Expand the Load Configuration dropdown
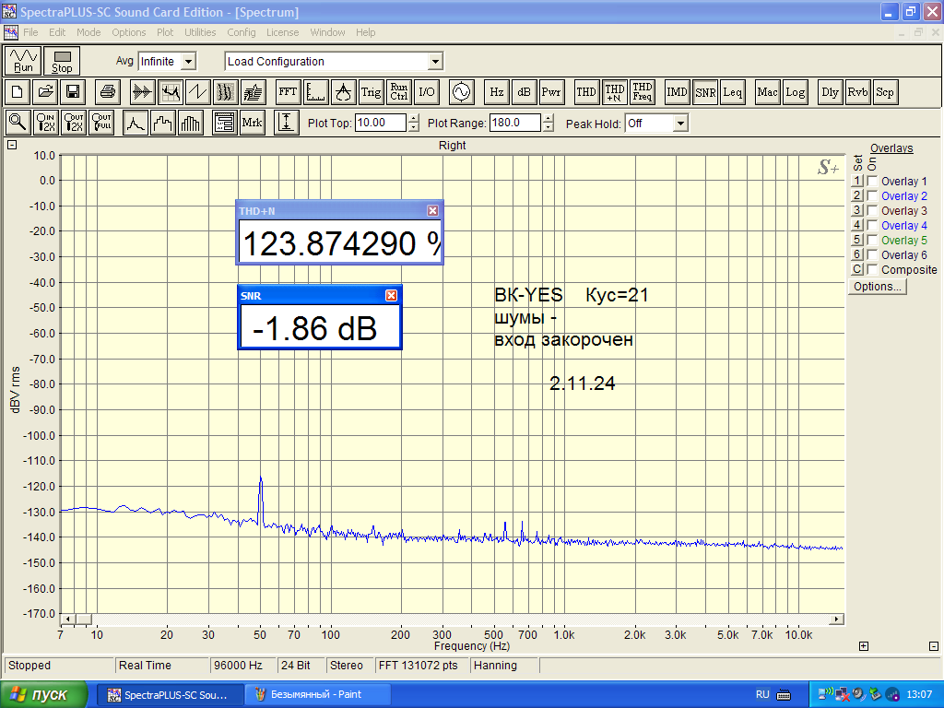 pos(435,62)
